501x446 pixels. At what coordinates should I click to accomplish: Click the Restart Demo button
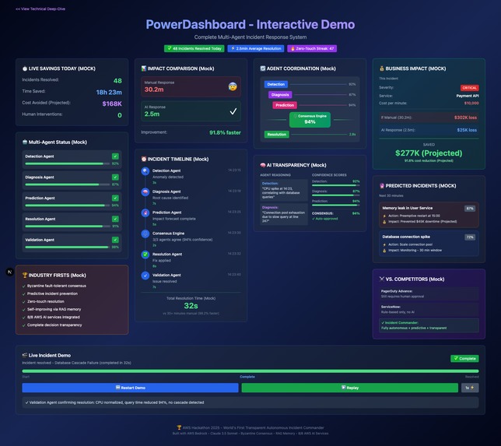click(x=130, y=388)
